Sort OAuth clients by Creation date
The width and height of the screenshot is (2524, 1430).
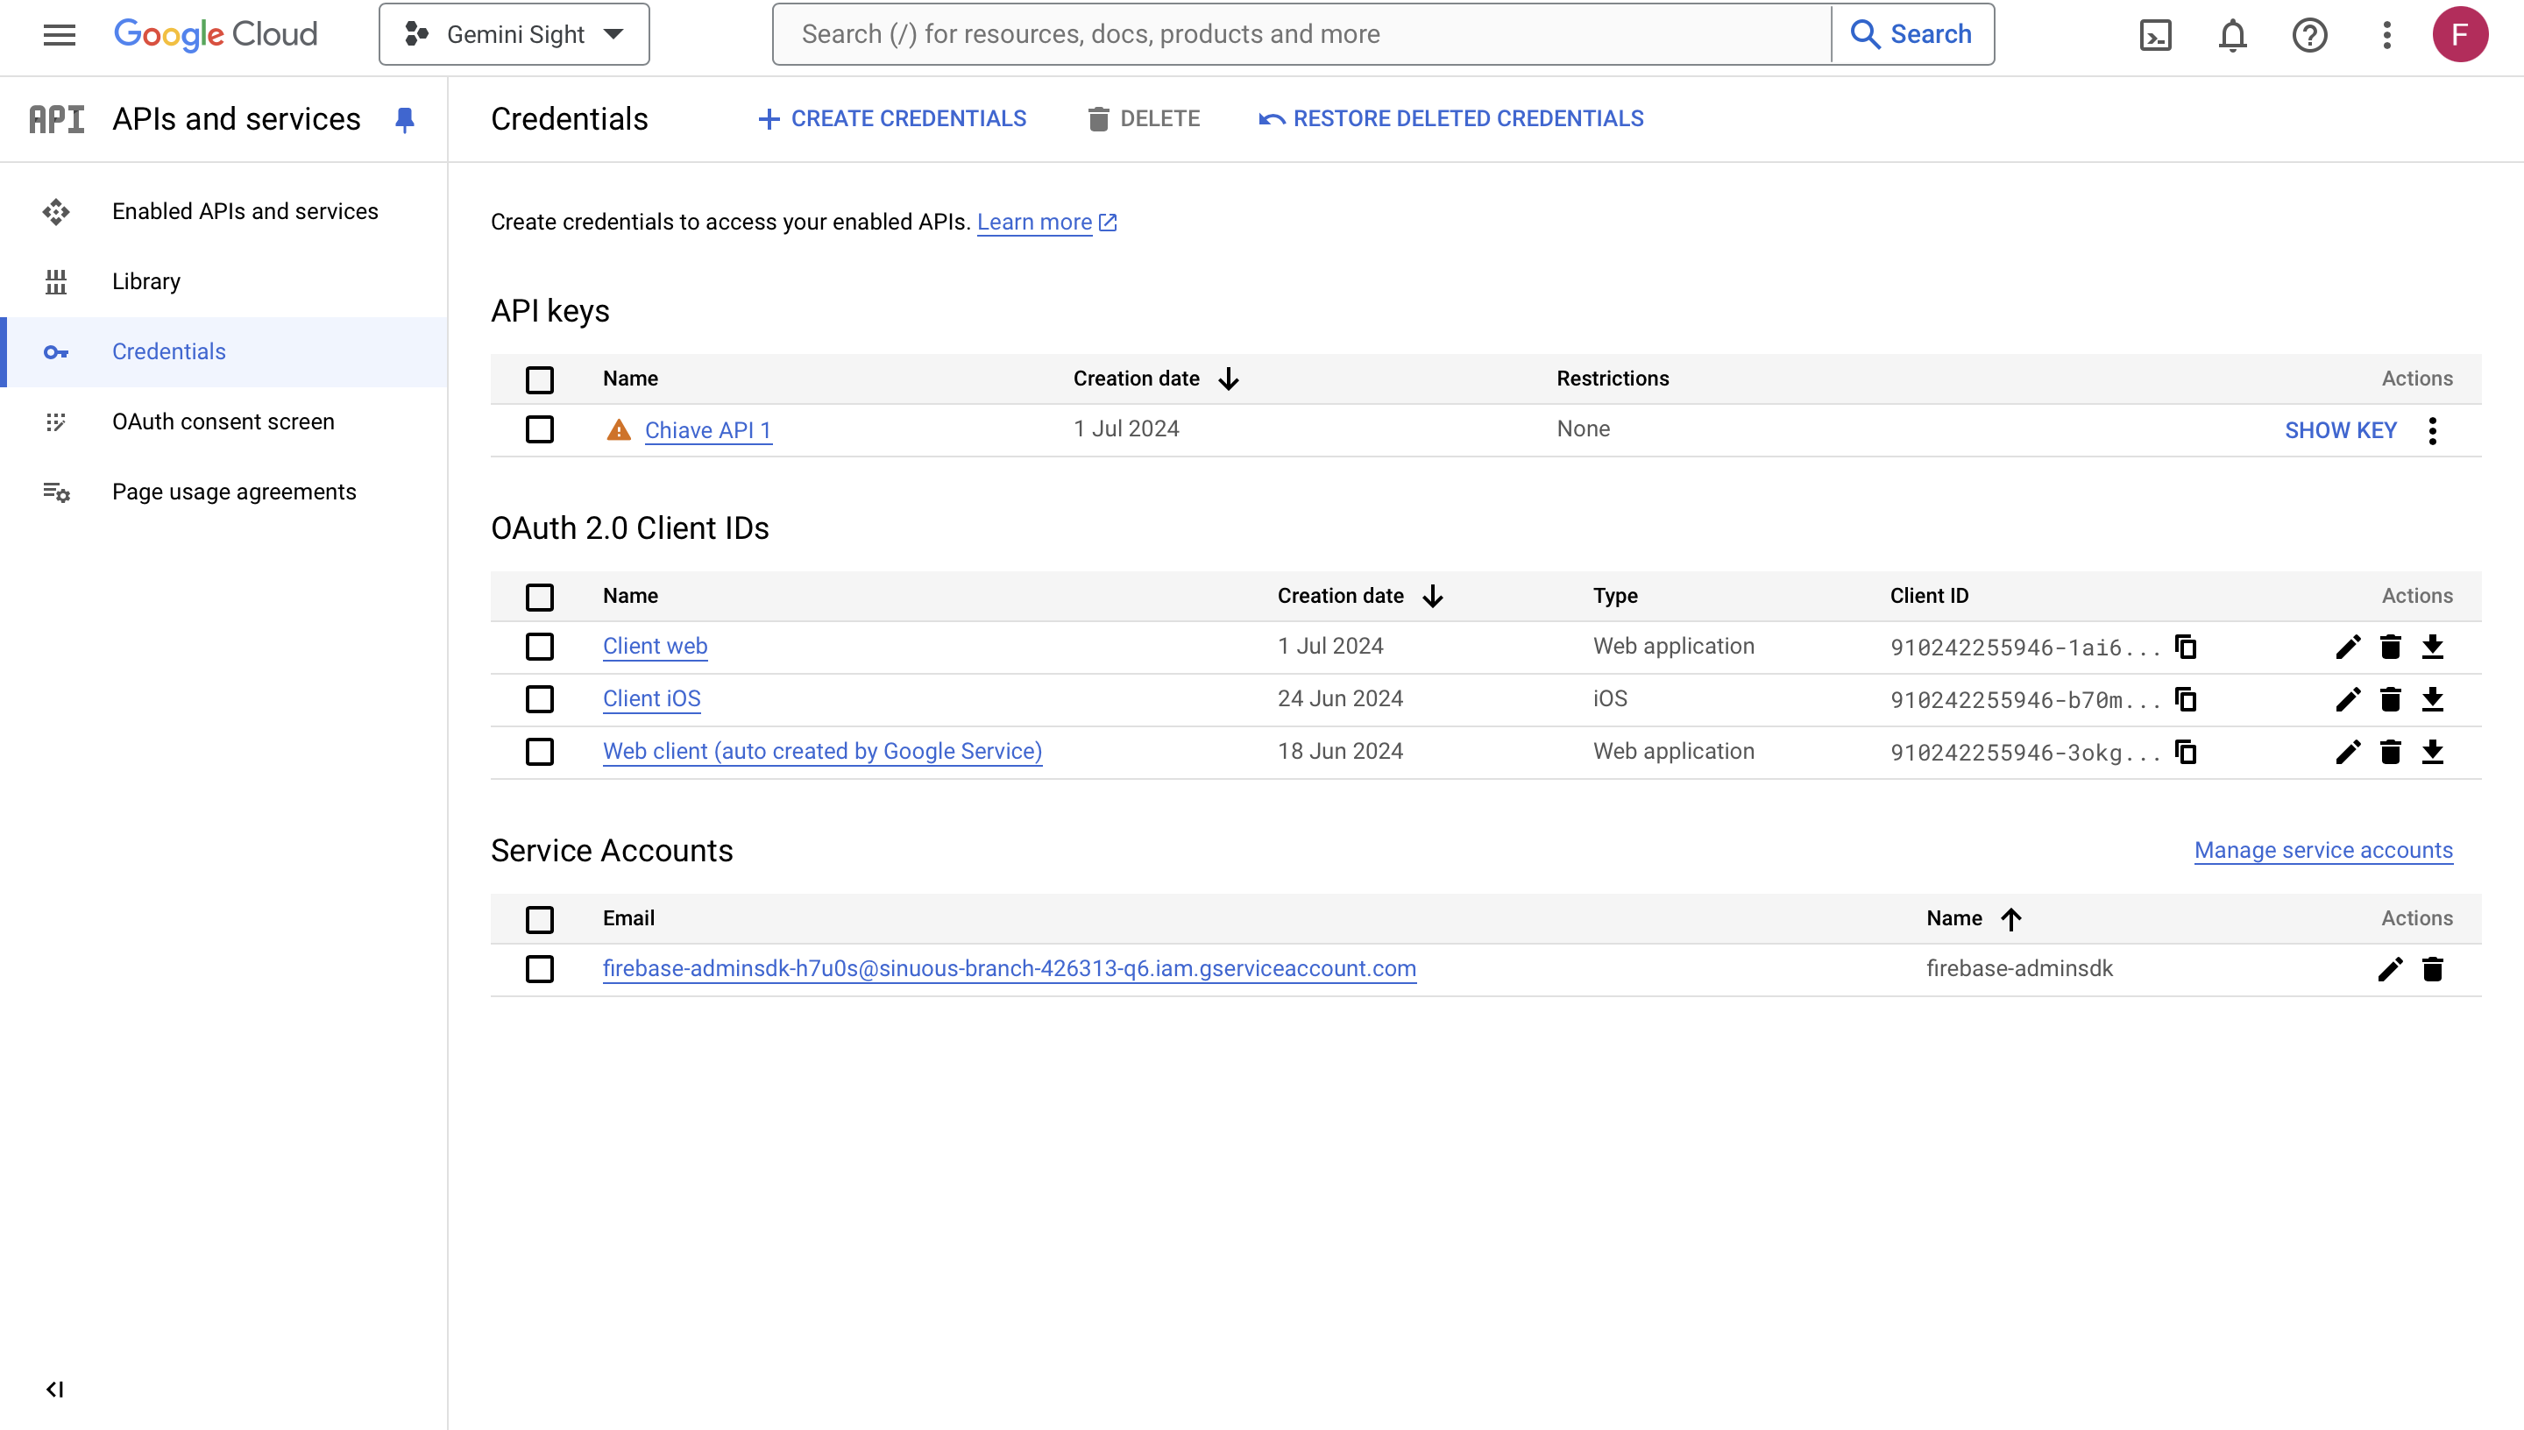point(1360,595)
